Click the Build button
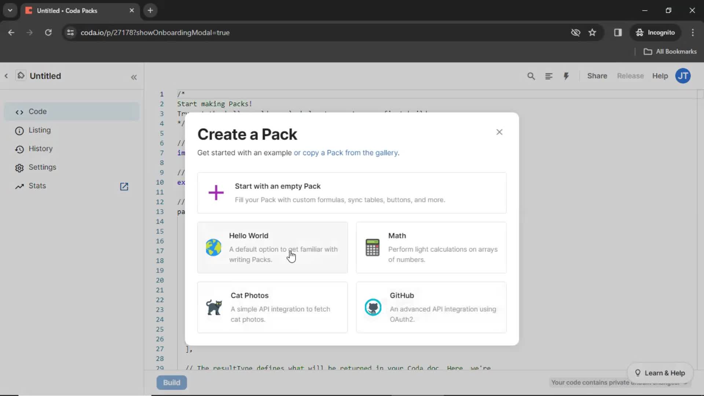 [172, 382]
